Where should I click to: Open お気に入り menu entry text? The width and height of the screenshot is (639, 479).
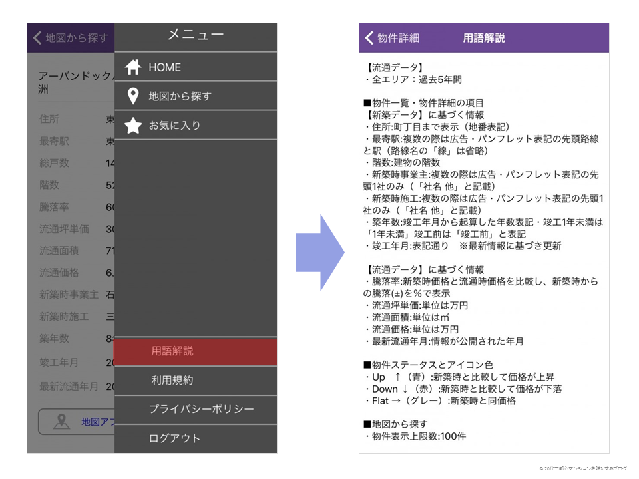(174, 125)
